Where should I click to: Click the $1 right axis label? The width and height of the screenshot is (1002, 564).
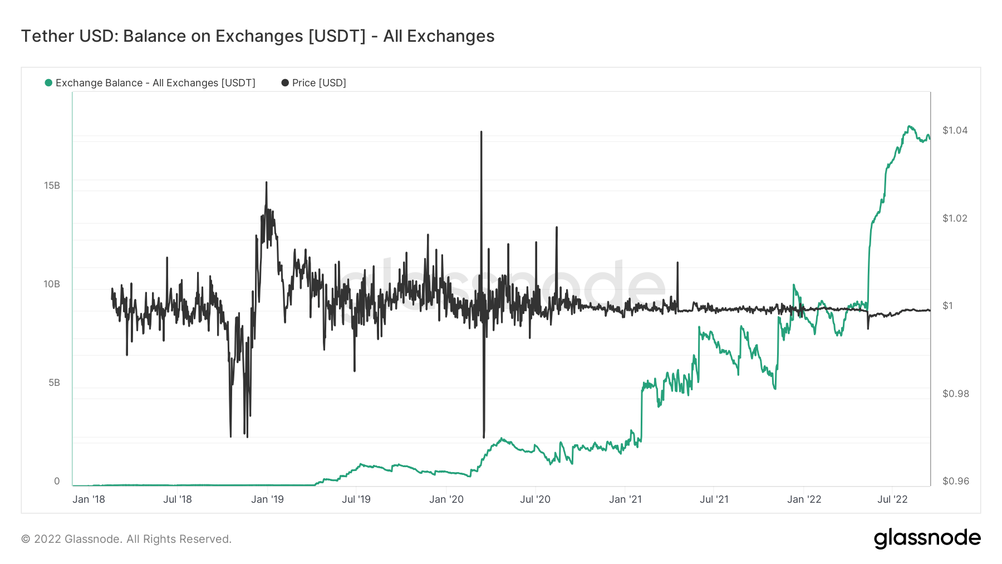[947, 306]
